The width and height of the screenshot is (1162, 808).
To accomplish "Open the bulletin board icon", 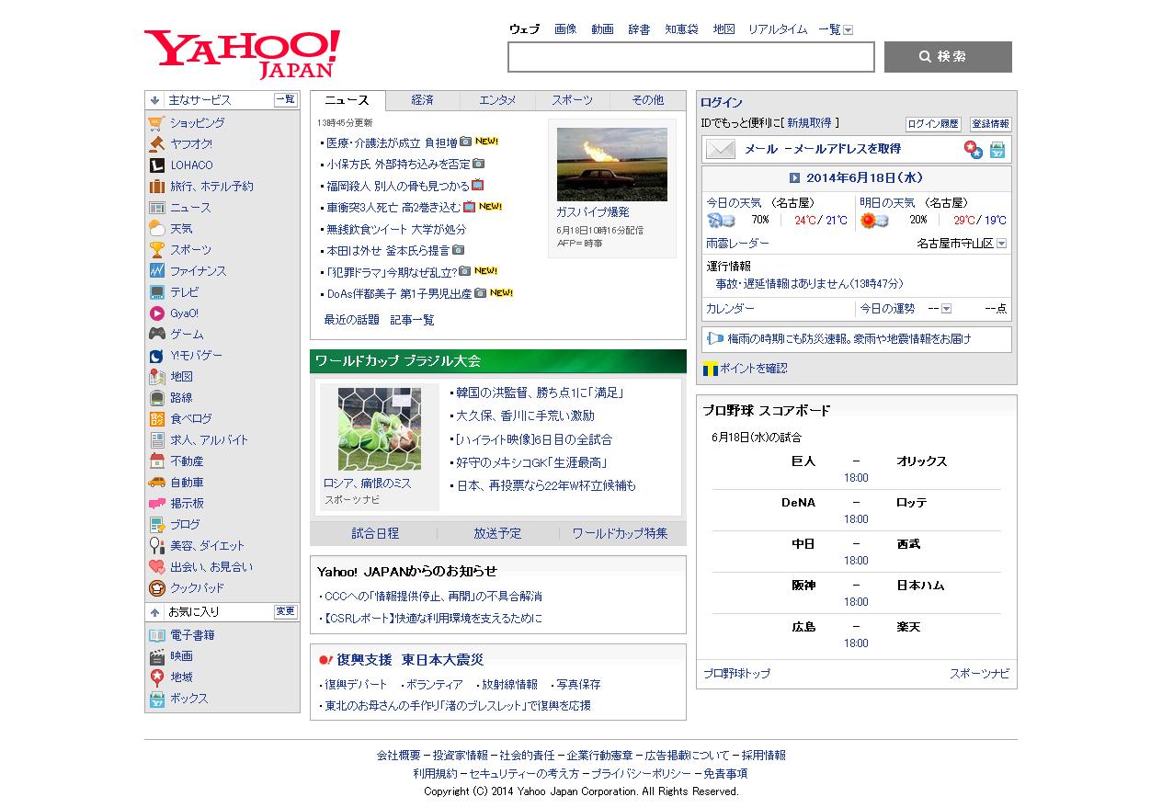I will [x=156, y=504].
